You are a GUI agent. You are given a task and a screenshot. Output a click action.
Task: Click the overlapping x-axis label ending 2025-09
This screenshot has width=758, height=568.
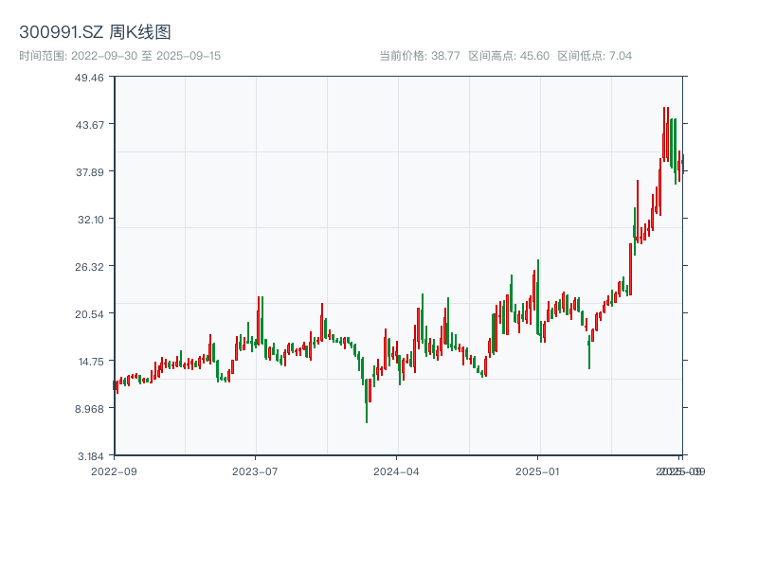(x=680, y=471)
